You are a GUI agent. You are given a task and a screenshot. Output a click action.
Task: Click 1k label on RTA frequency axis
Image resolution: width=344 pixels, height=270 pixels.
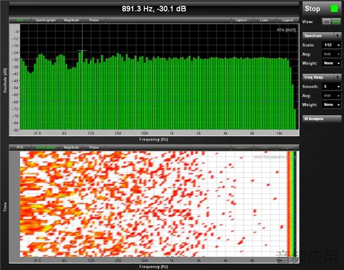171,133
